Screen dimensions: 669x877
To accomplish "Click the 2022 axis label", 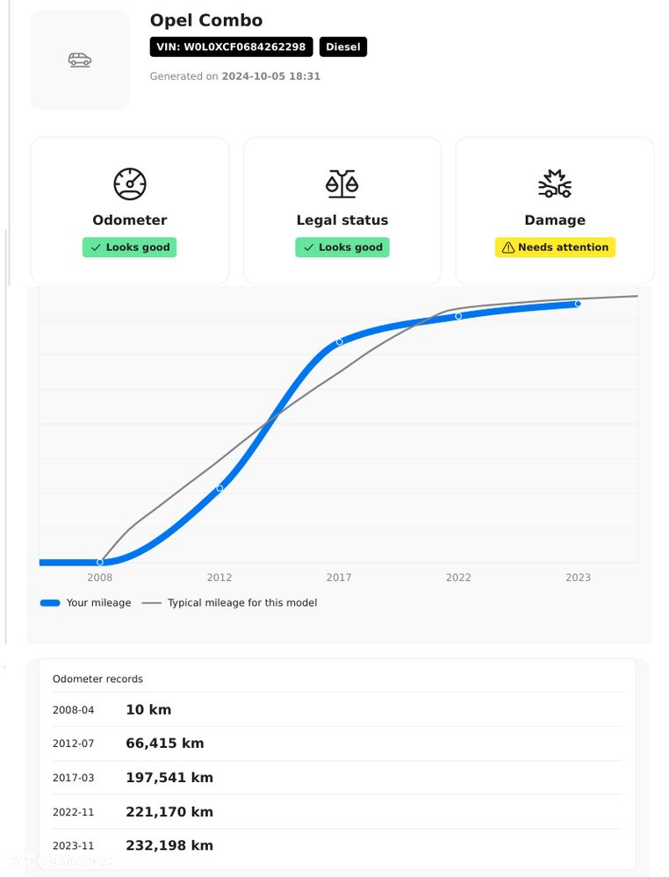I will tap(458, 578).
